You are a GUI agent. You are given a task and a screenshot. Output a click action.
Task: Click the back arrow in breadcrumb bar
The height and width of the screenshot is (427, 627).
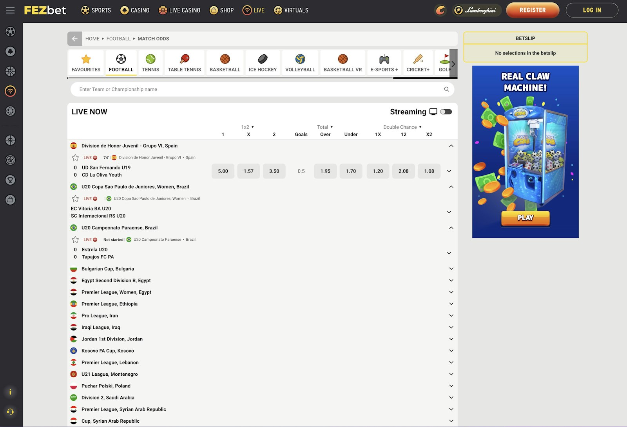(74, 39)
